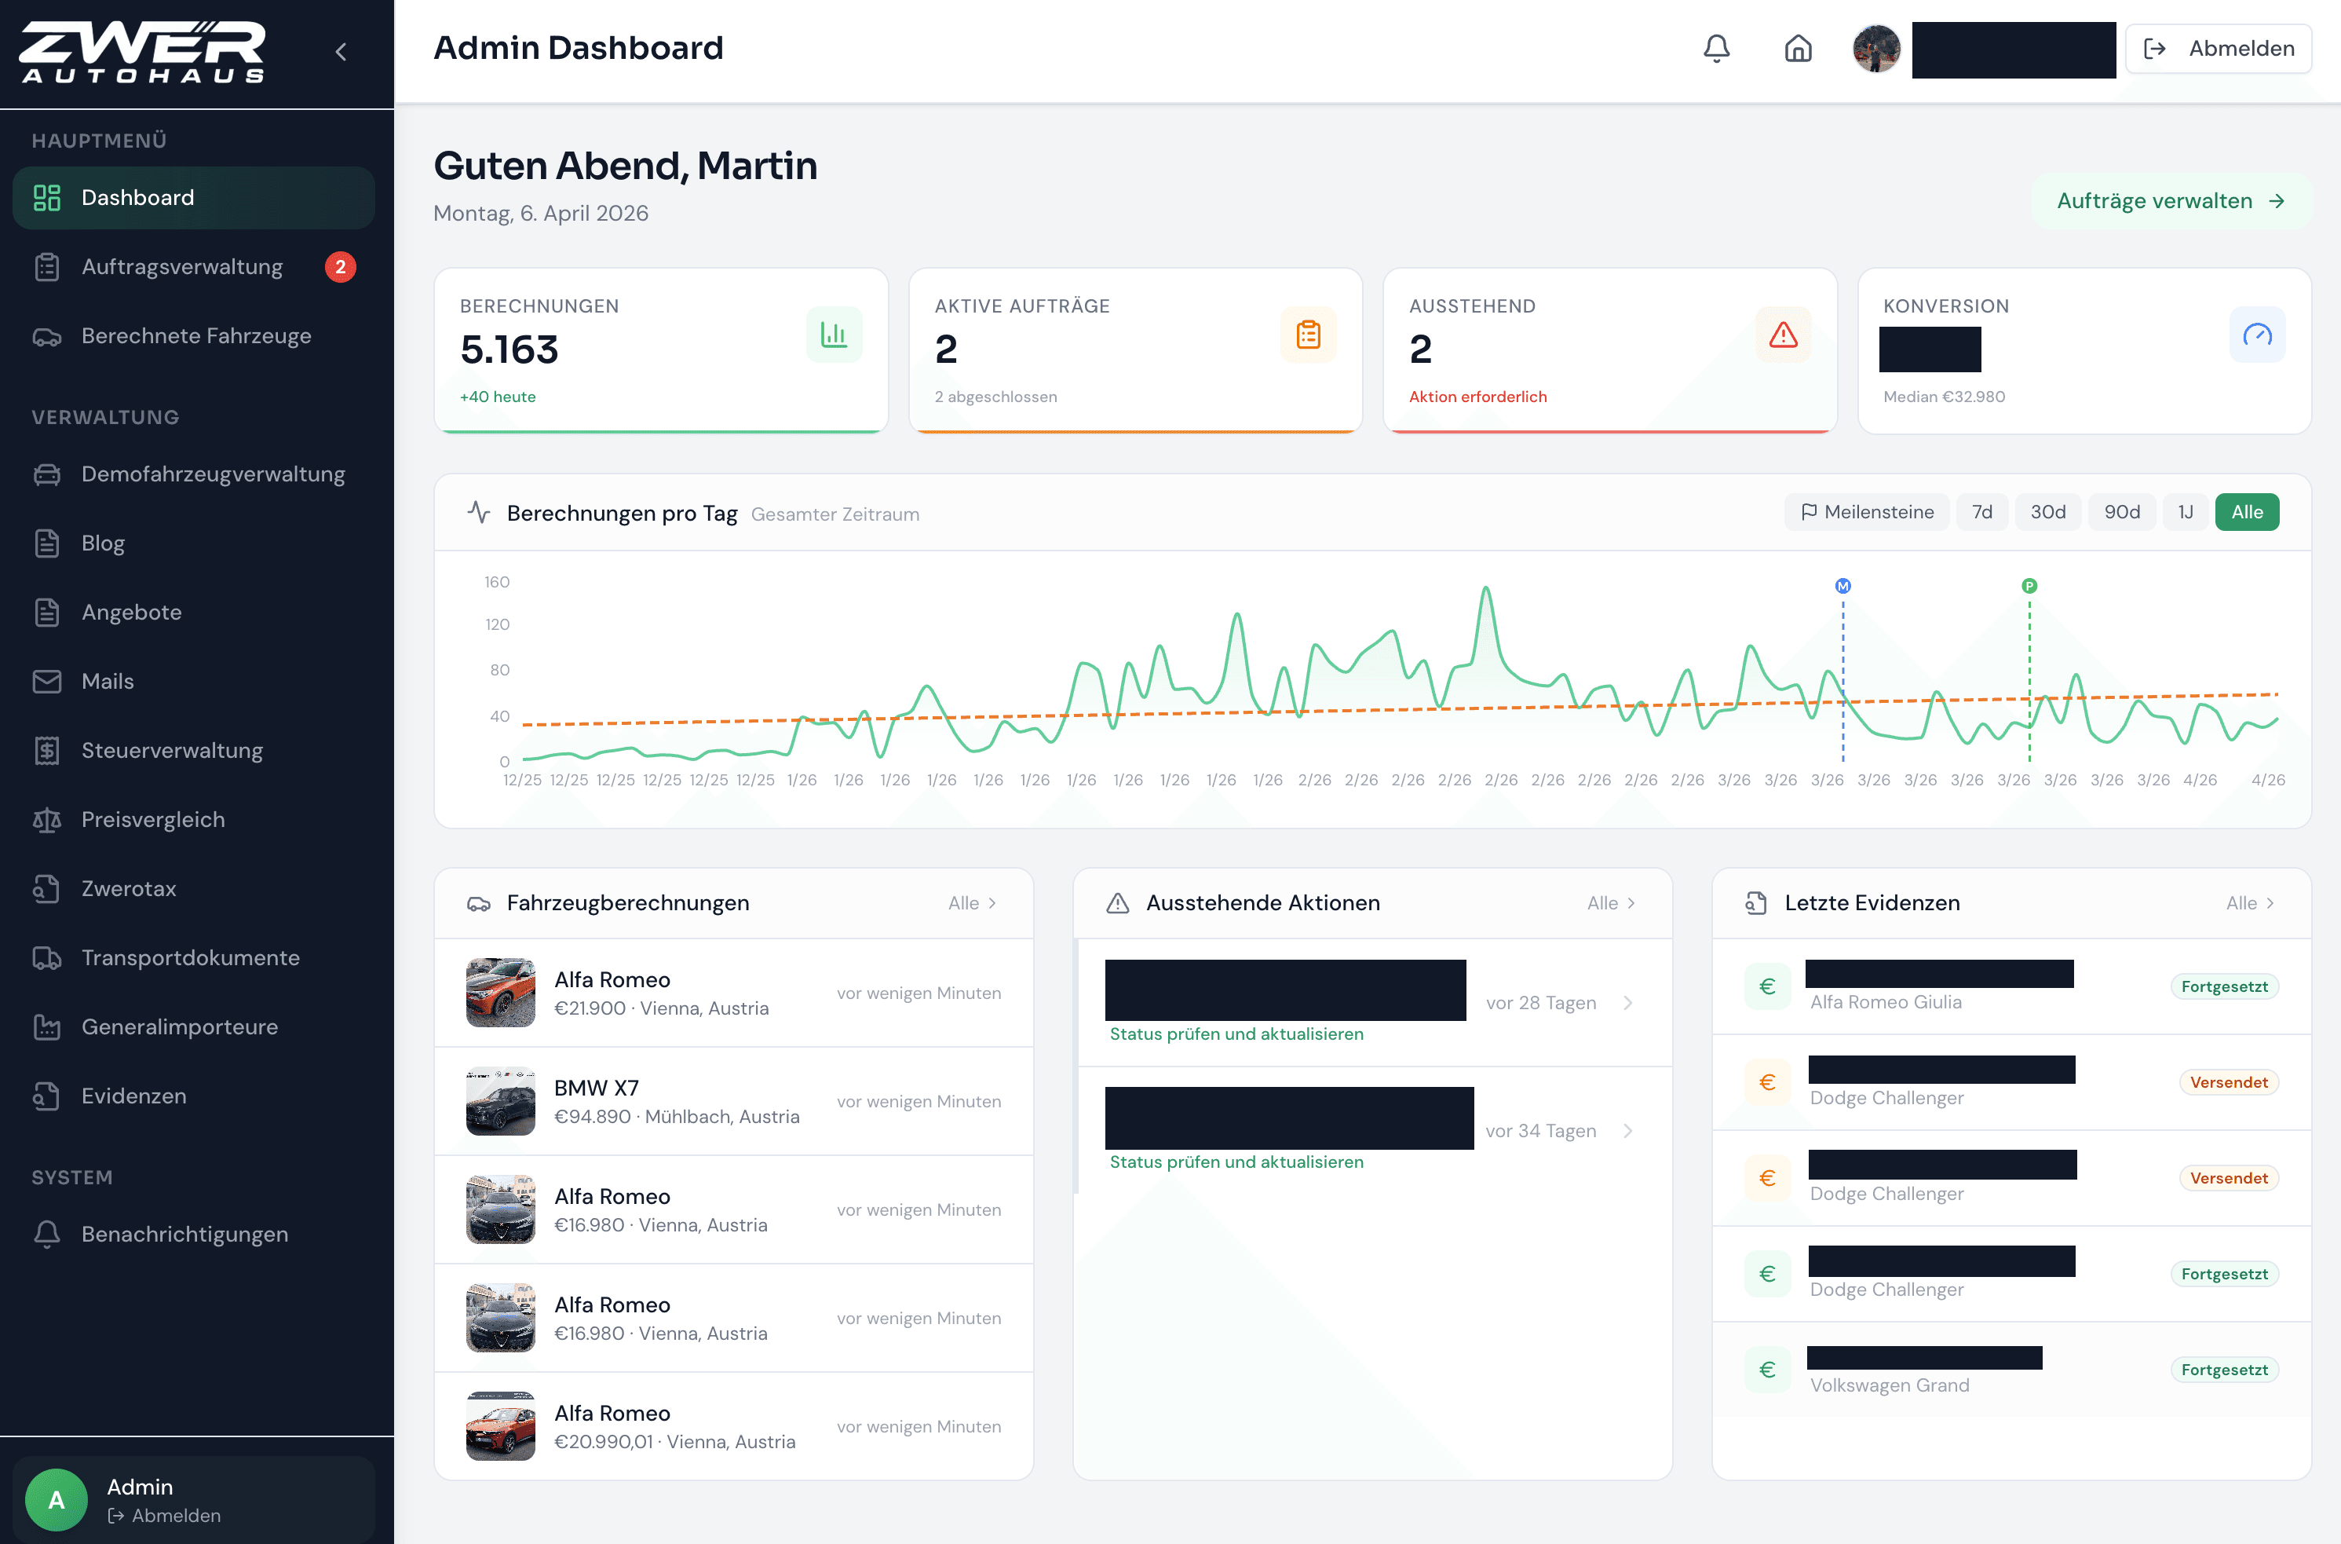The height and width of the screenshot is (1544, 2341).
Task: Collapse the sidebar with the chevron
Action: [341, 51]
